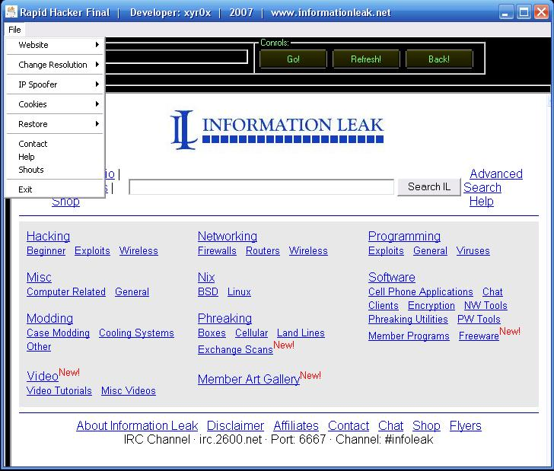Select Help from the File menu
The width and height of the screenshot is (554, 471).
(x=55, y=157)
